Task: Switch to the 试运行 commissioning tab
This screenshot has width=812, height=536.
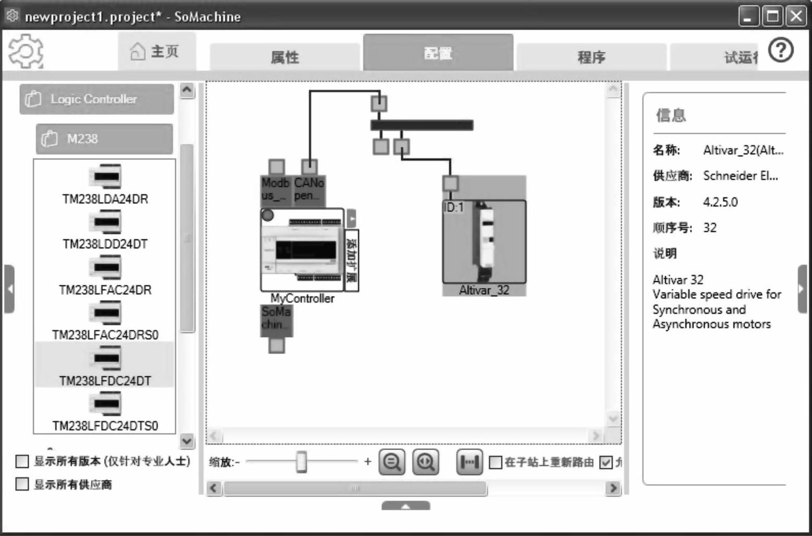Action: (x=714, y=57)
